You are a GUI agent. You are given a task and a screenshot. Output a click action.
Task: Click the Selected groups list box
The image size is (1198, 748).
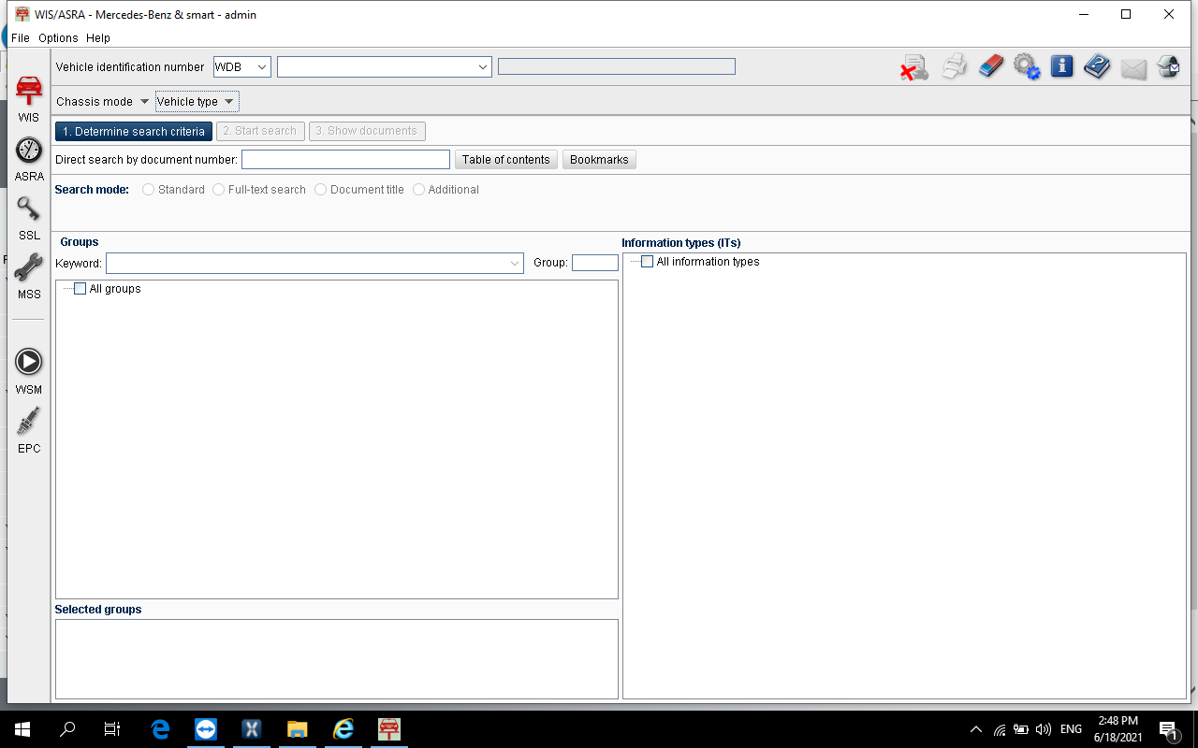click(x=337, y=659)
